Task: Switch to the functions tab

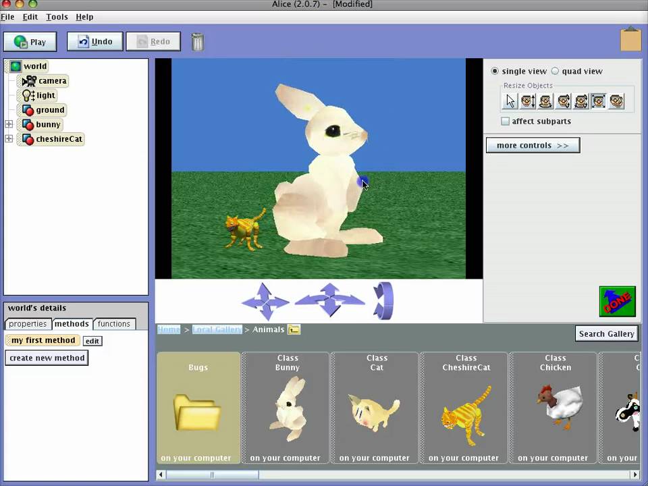Action: point(114,324)
